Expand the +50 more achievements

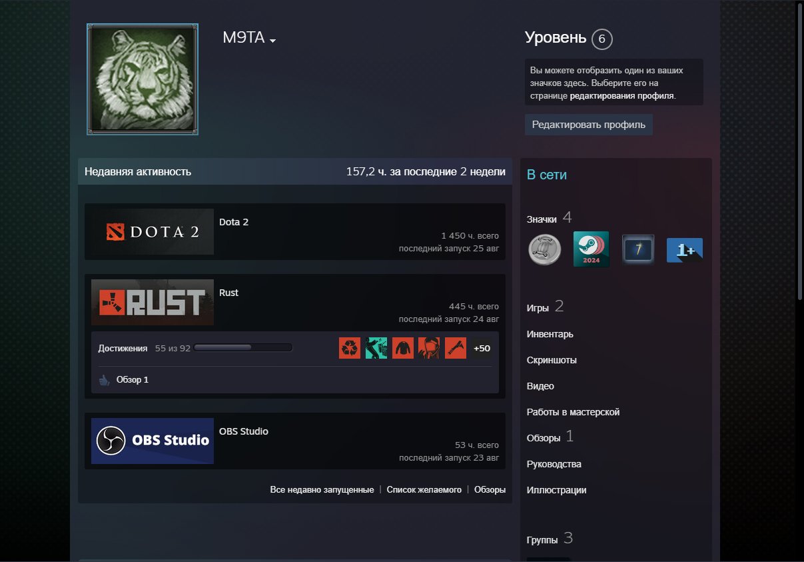(x=482, y=348)
